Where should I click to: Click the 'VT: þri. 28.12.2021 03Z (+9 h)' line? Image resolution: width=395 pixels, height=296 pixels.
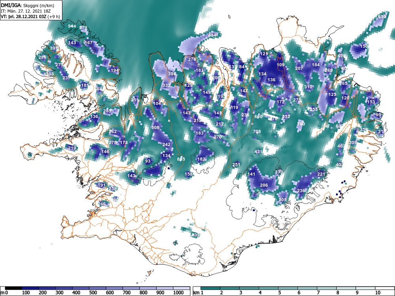pyautogui.click(x=30, y=17)
